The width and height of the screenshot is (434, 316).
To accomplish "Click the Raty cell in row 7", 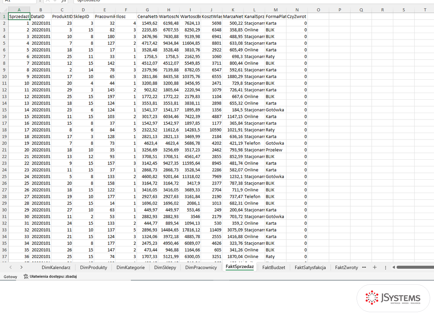I will point(276,56).
